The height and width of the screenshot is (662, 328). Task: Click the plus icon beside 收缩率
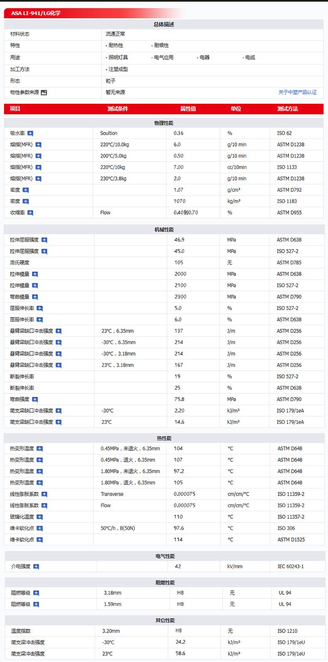coord(30,213)
